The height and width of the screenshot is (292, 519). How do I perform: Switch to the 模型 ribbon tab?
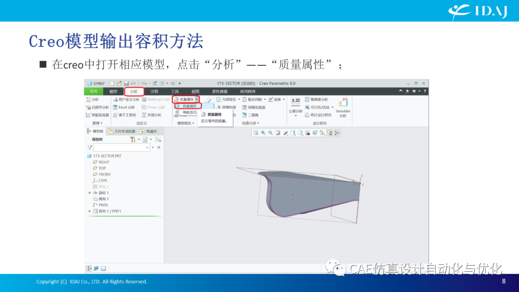[x=113, y=91]
